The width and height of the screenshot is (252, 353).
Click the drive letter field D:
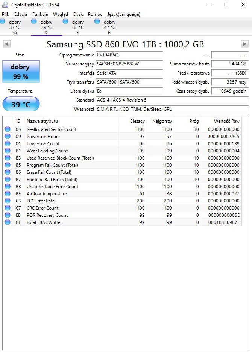tap(129, 91)
